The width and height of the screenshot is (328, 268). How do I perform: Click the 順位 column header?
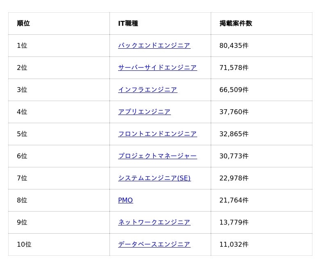click(x=23, y=23)
